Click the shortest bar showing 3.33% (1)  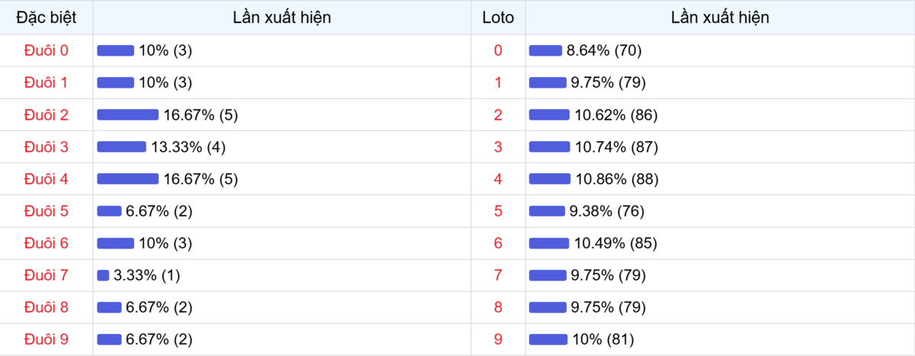103,275
